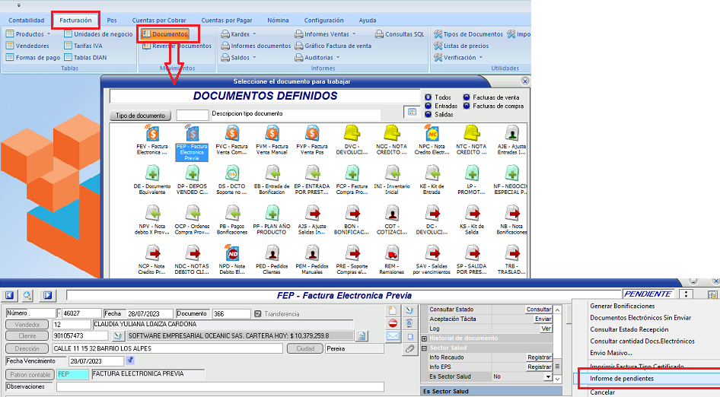Go to next record with right arrow
This screenshot has height=397, width=720.
point(47,295)
